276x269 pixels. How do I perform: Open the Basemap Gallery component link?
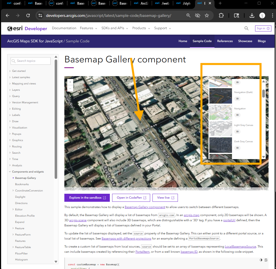coord(145,207)
